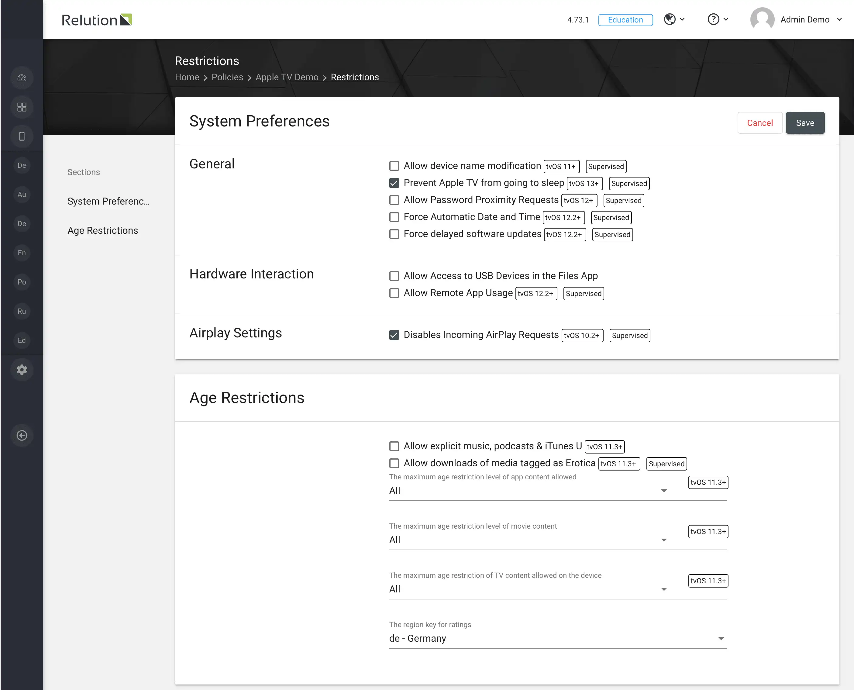Open the movie content age restriction dropdown
This screenshot has height=690, width=854.
click(x=528, y=540)
